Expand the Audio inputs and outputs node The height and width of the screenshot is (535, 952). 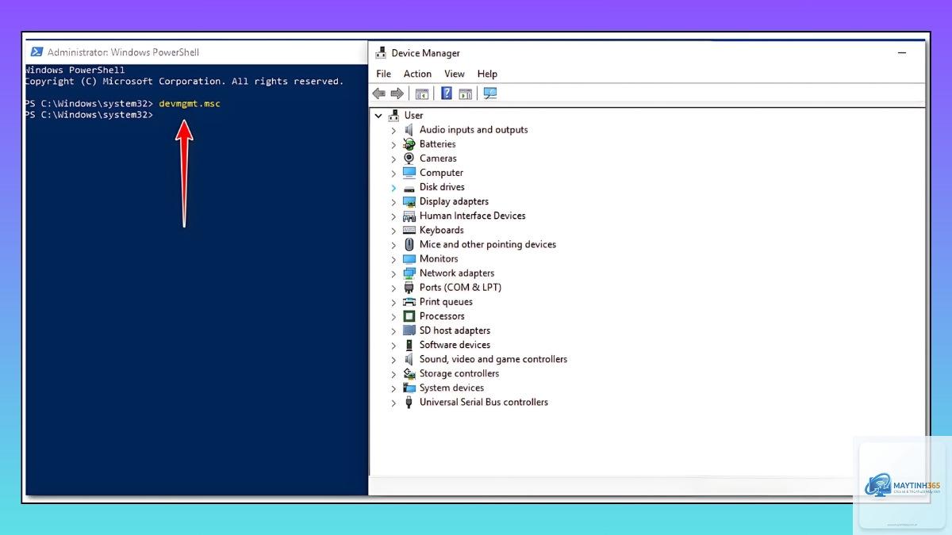pos(393,130)
